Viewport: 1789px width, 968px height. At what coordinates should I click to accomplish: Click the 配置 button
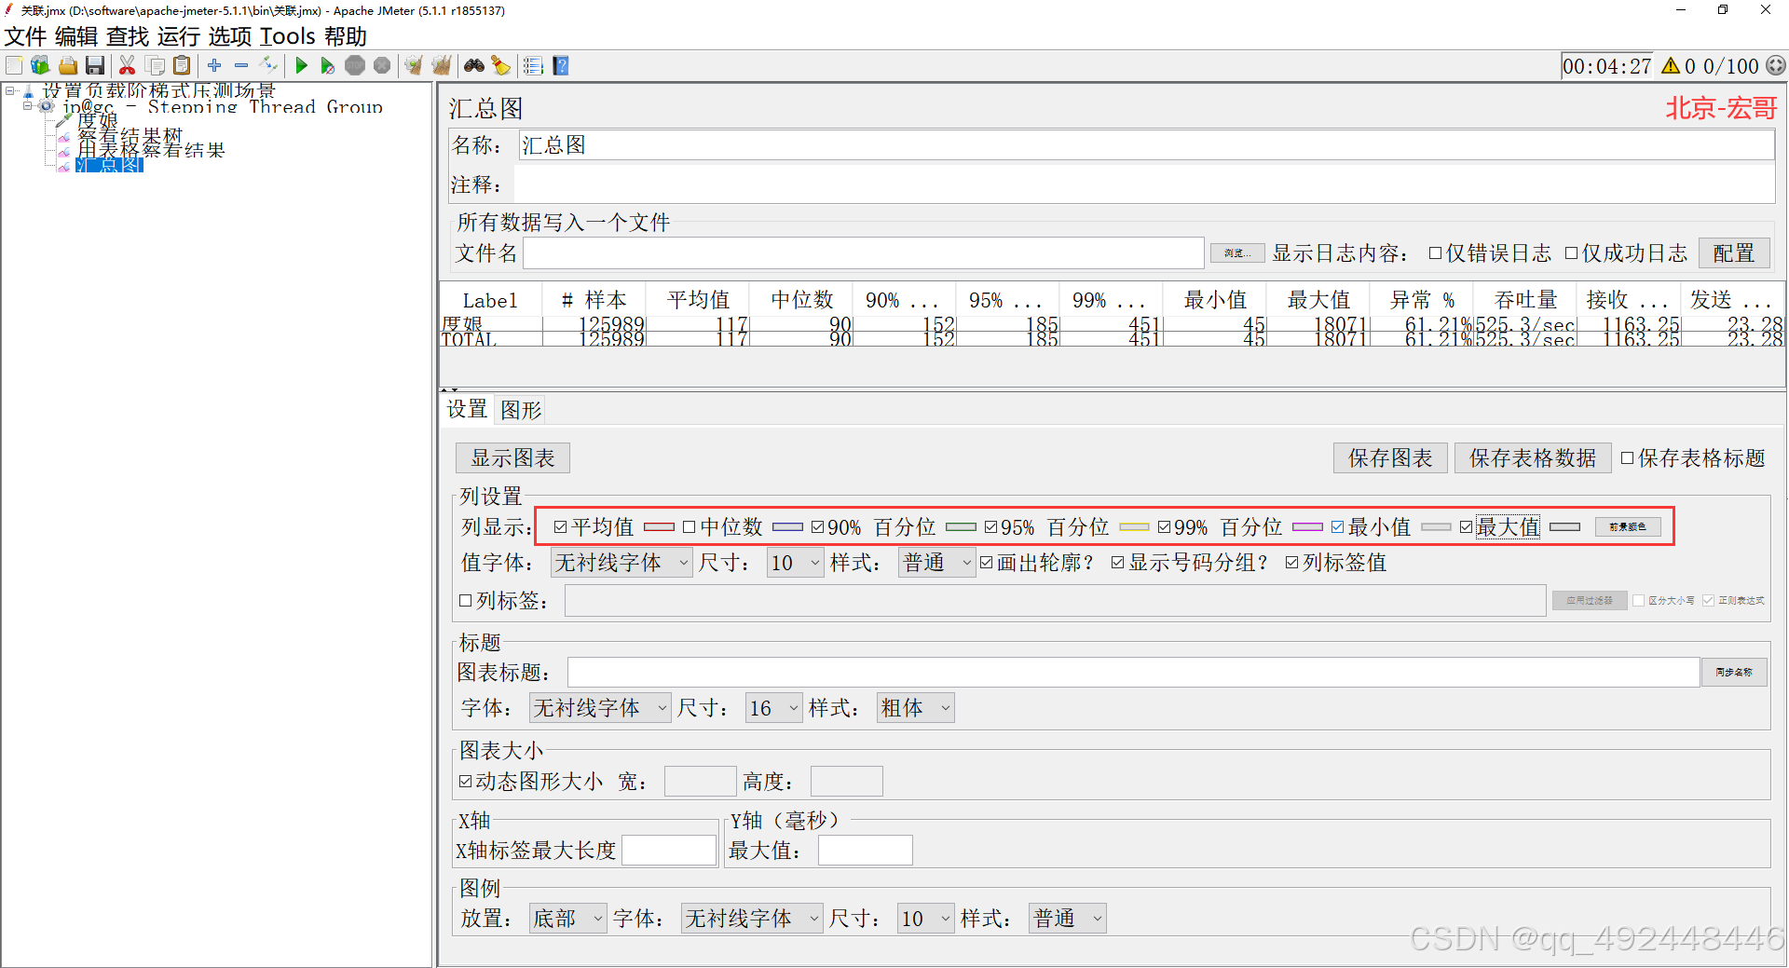pyautogui.click(x=1733, y=253)
